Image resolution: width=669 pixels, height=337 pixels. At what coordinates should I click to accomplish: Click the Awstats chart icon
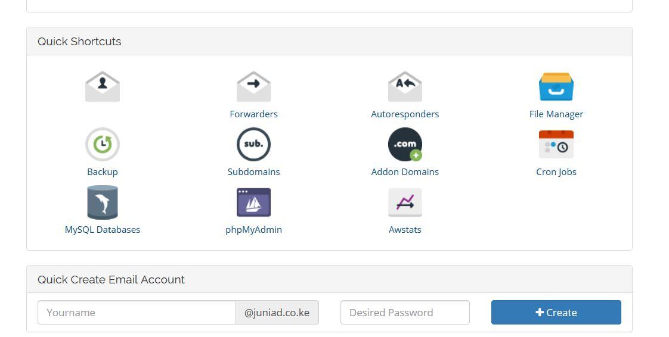point(405,202)
